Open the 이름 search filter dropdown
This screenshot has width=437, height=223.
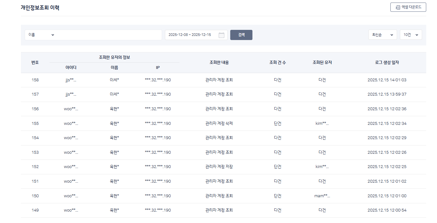pos(41,35)
